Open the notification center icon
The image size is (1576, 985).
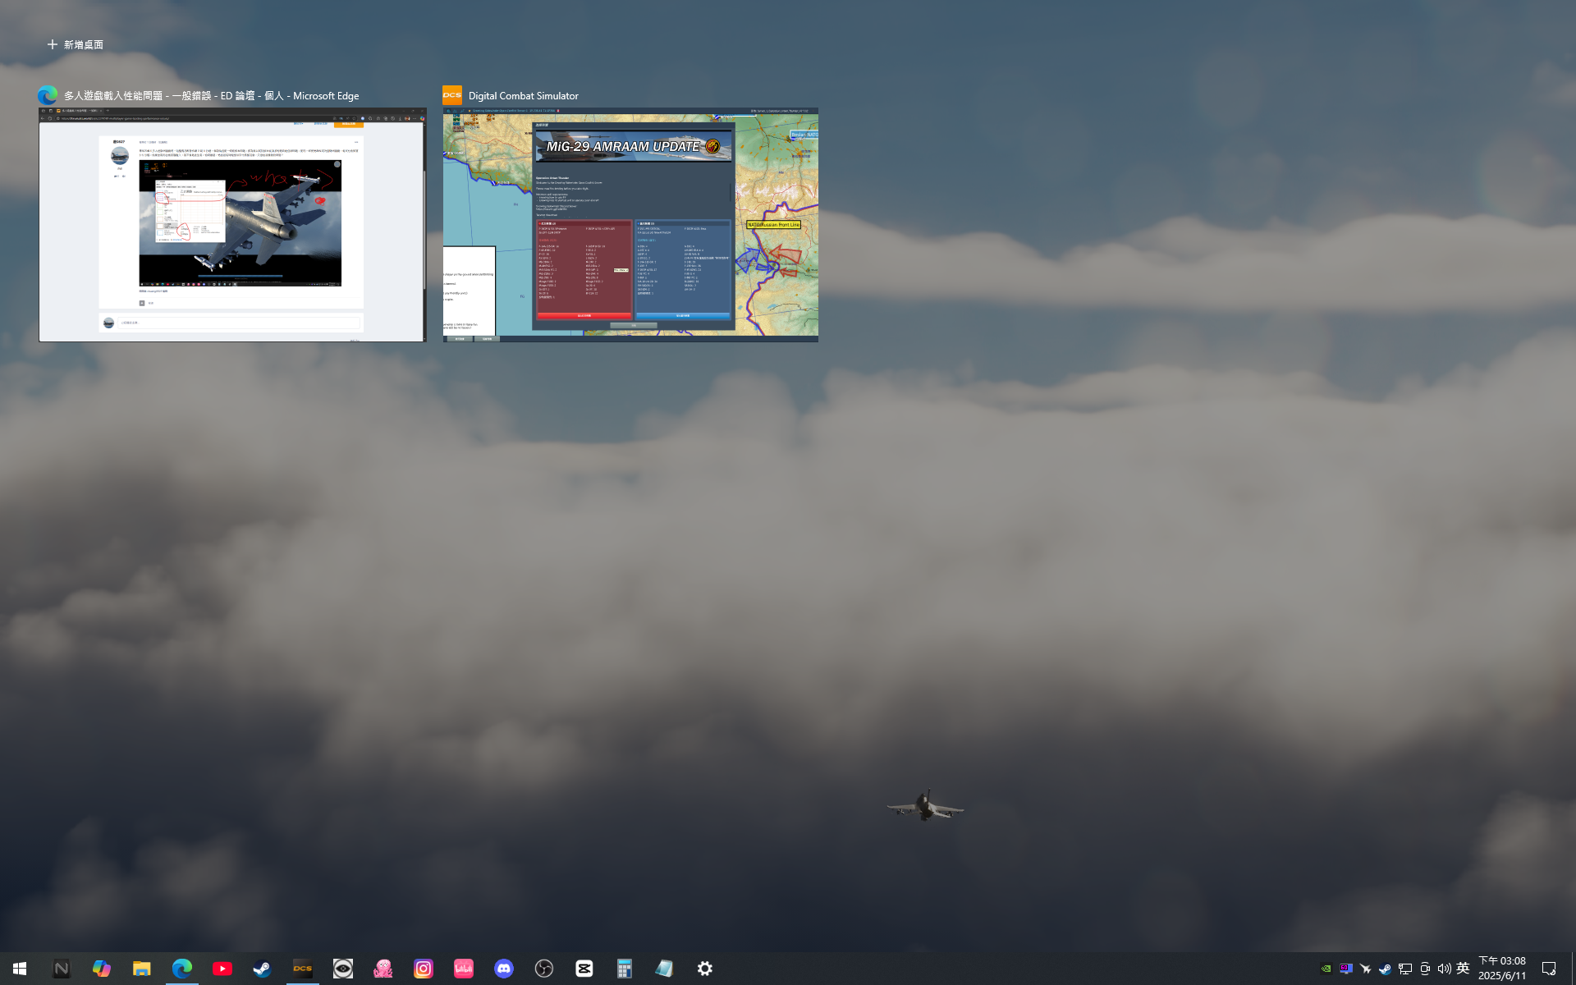click(x=1549, y=969)
